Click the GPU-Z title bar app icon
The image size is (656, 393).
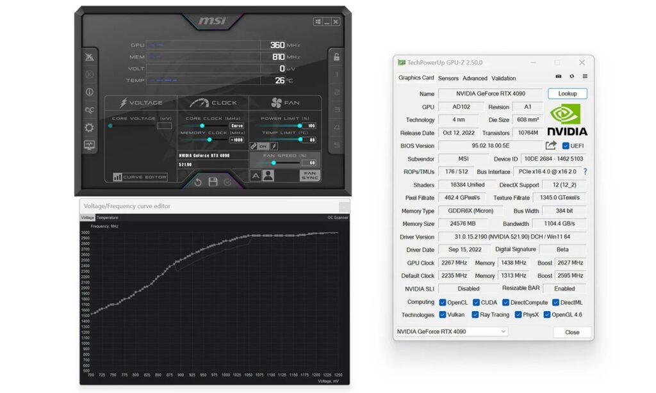402,63
